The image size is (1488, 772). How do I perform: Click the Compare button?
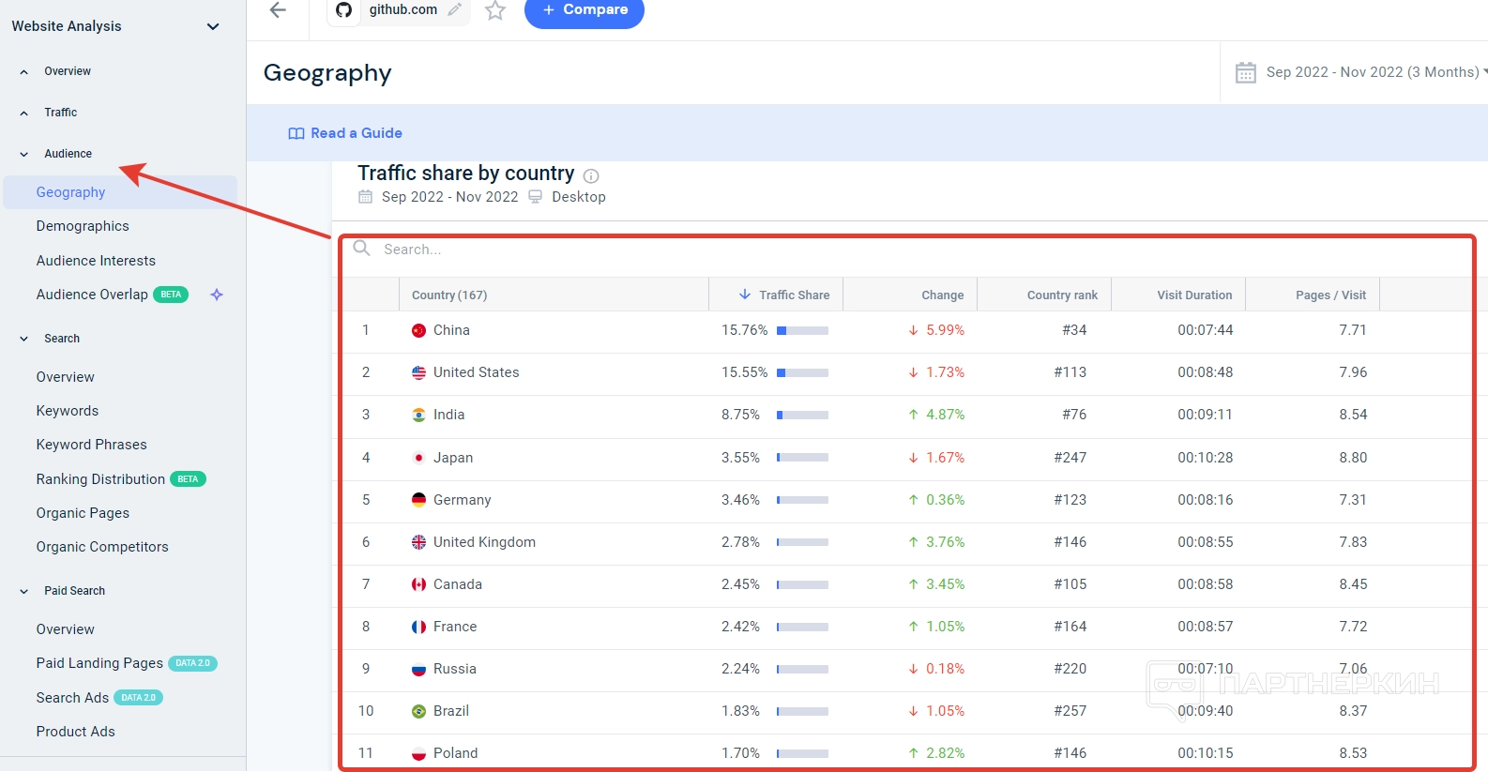pyautogui.click(x=584, y=10)
